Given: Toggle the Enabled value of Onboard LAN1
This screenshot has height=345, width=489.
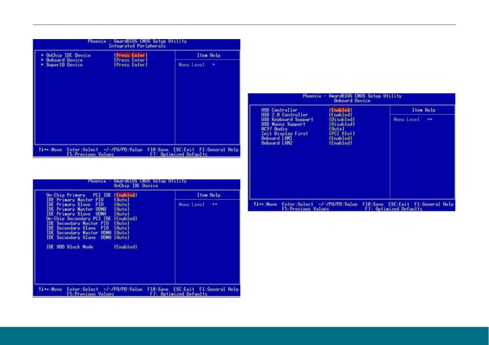Looking at the screenshot, I should [x=341, y=138].
